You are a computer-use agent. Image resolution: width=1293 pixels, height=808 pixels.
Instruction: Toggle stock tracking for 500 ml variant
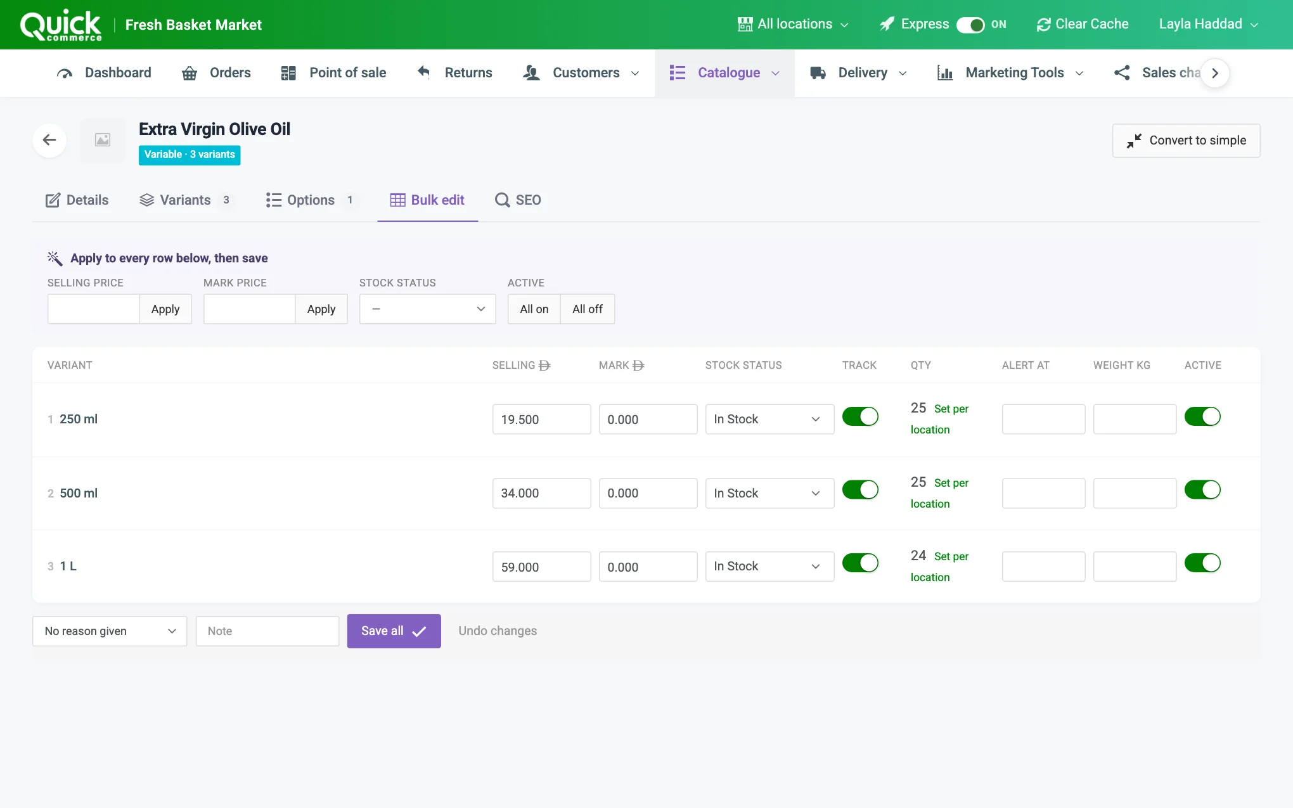coord(860,490)
